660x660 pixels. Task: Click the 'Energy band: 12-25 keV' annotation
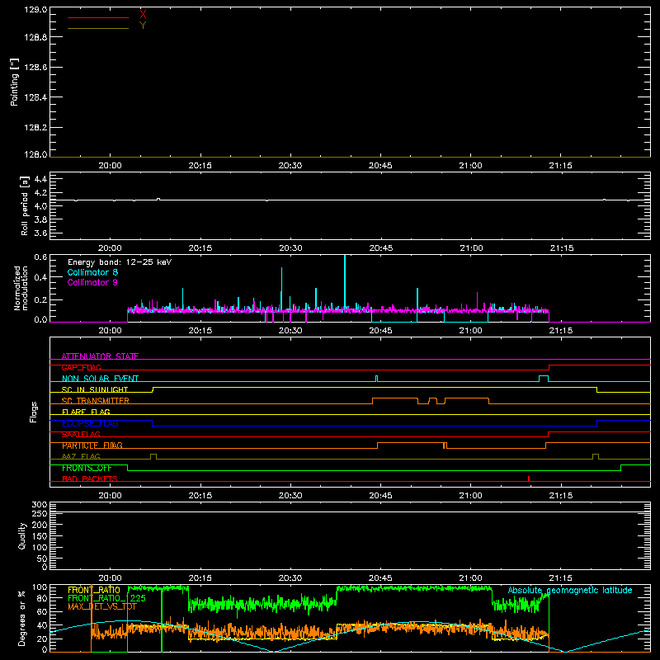click(x=120, y=262)
